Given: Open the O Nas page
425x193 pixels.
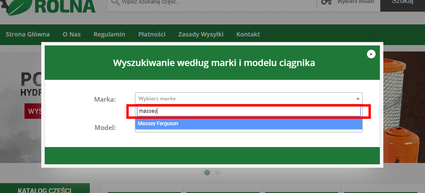Looking at the screenshot, I should [72, 34].
